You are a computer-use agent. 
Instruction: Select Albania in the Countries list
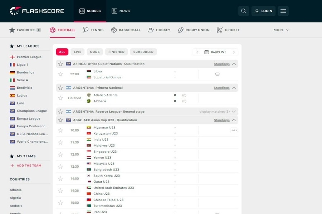(16, 190)
